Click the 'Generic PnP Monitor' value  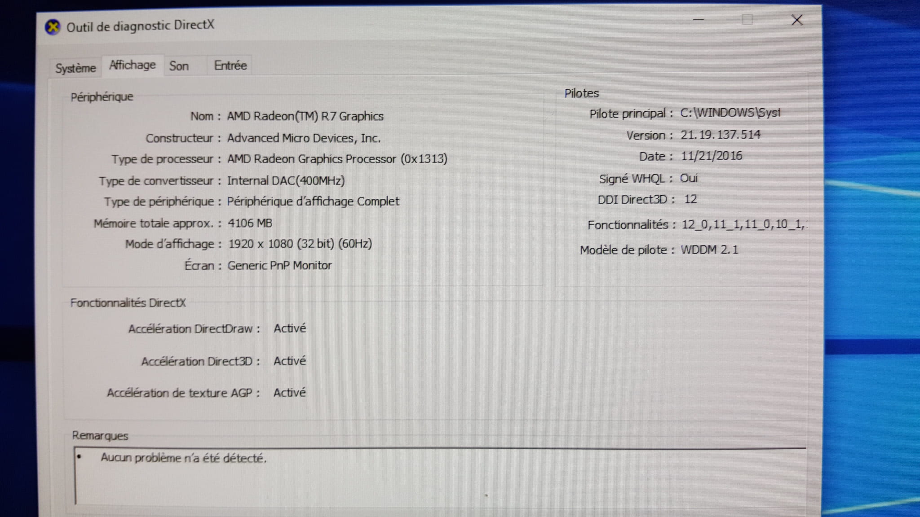279,265
